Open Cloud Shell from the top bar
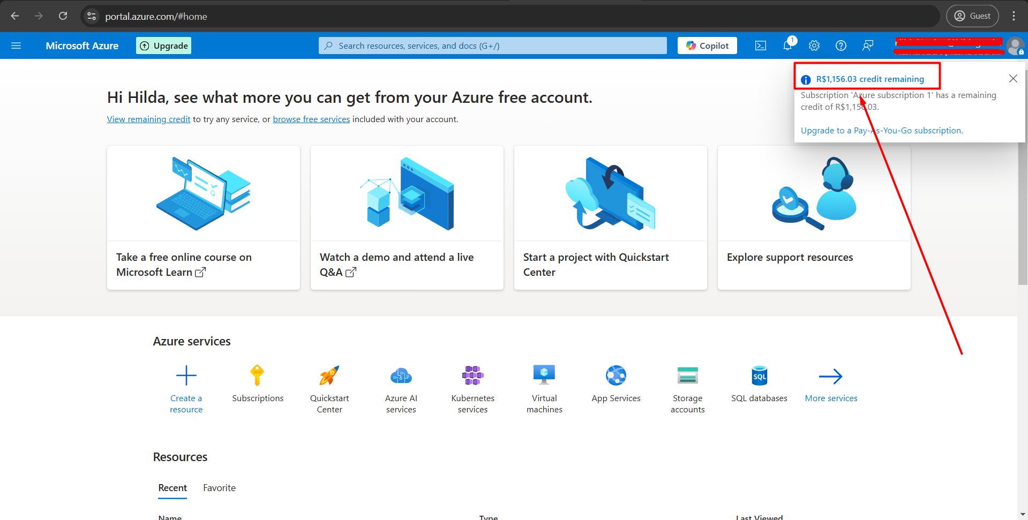The image size is (1028, 520). point(761,46)
